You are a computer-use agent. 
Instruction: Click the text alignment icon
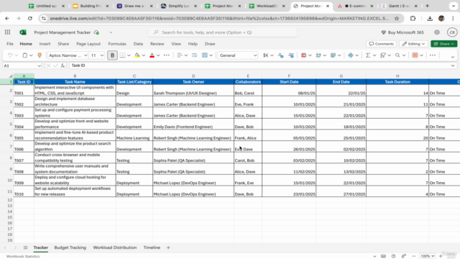point(180,55)
